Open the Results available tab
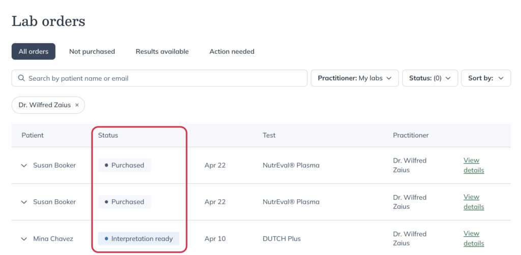This screenshot has width=521, height=255. point(162,51)
